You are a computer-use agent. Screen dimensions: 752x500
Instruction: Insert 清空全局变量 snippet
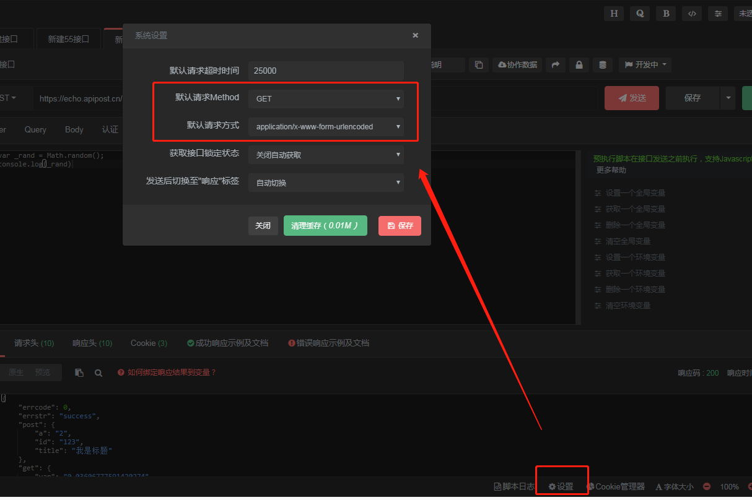(622, 241)
